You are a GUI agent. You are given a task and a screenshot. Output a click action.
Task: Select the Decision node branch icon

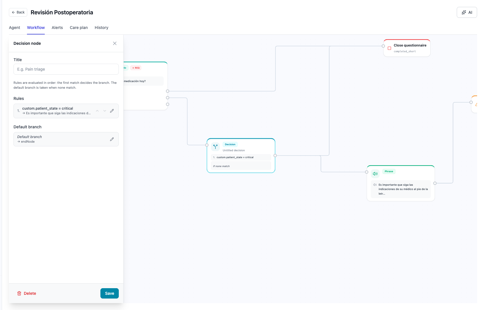tap(215, 147)
